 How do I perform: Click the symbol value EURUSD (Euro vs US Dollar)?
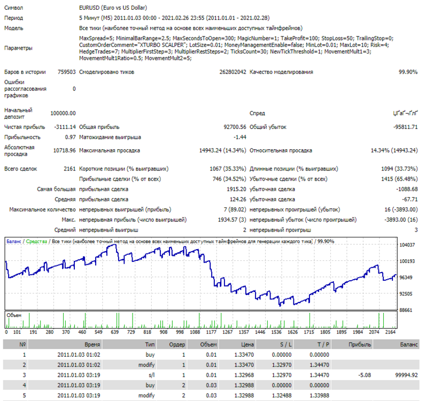pos(113,8)
